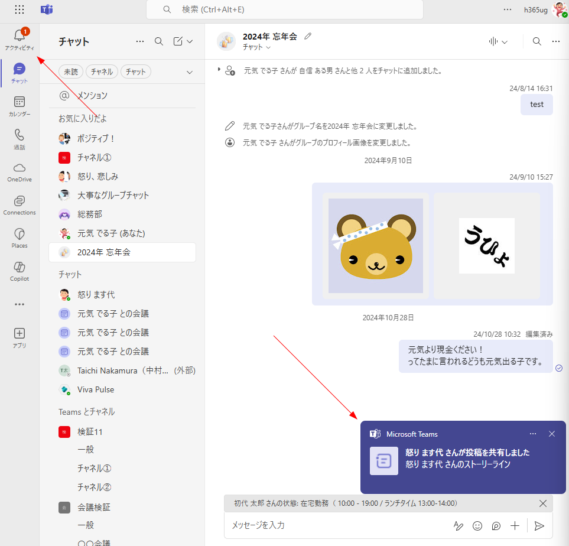The image size is (569, 546).
Task: Search in this chat magnifier icon
Action: [x=537, y=41]
